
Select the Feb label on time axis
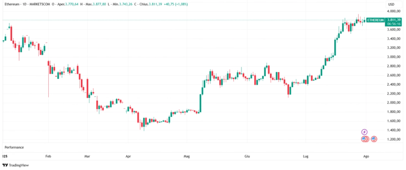(48, 156)
